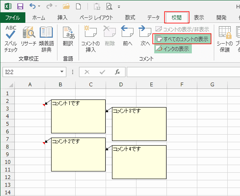
Task: Click the select-all corner triangle
Action: tap(11, 85)
